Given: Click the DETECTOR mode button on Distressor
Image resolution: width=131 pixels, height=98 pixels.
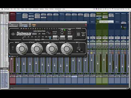Looking at the screenshot, I should (x=62, y=37).
